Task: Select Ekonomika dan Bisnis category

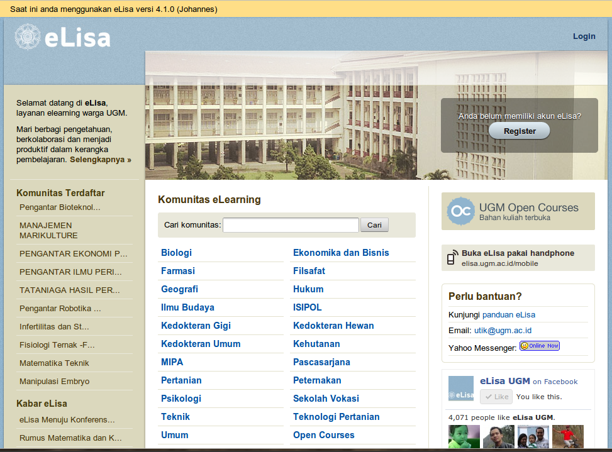Action: (x=341, y=253)
